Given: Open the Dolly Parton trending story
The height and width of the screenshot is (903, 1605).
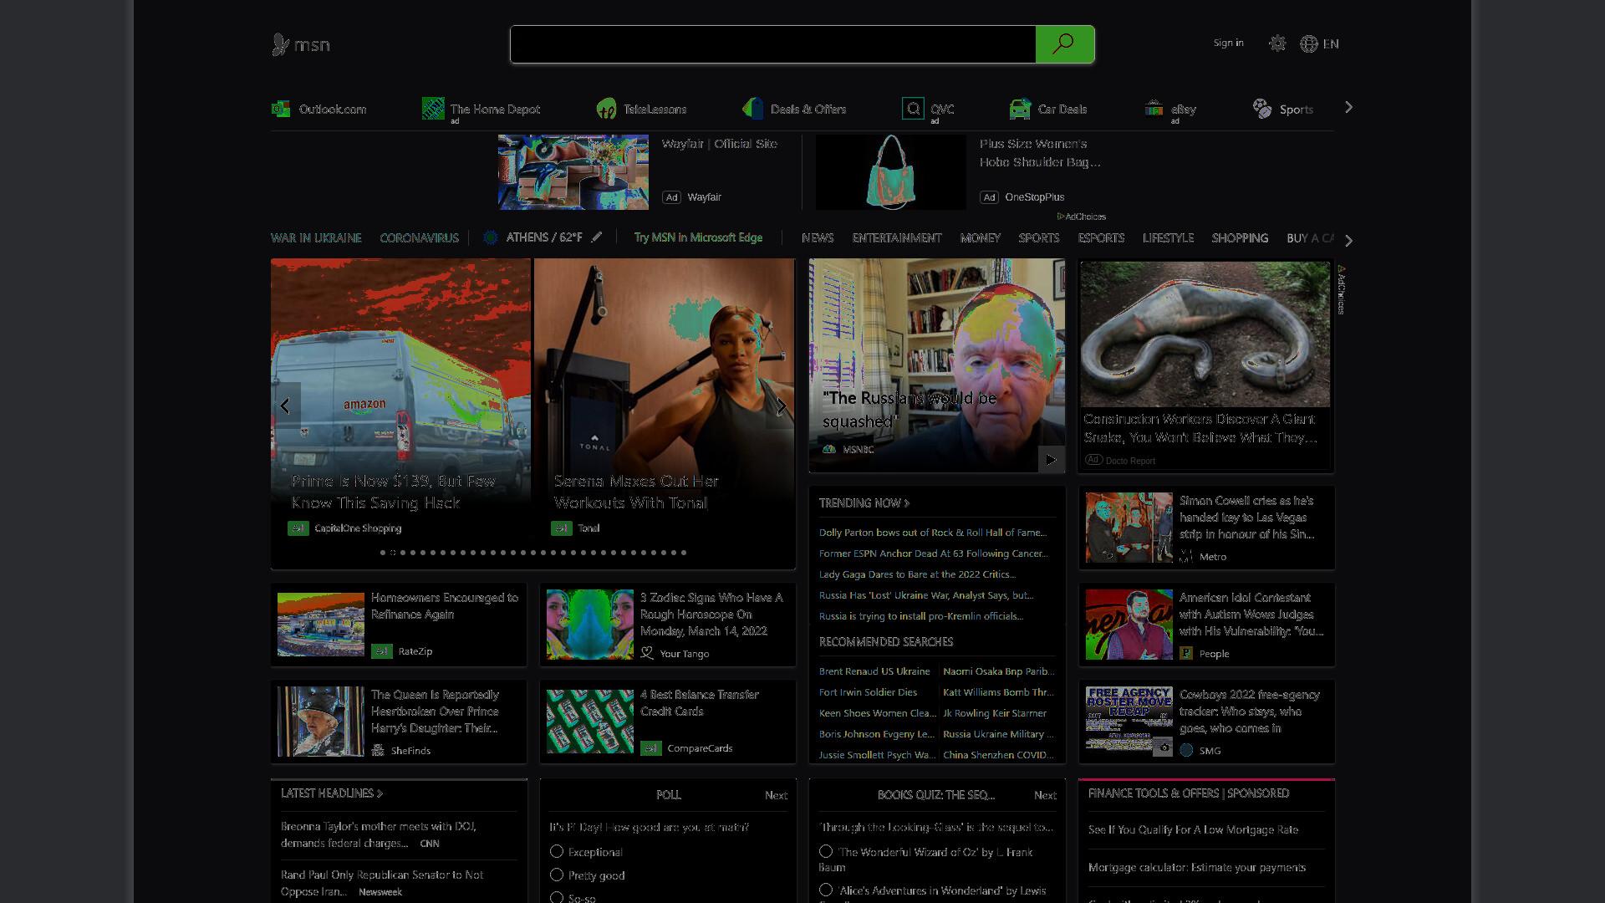Looking at the screenshot, I should (x=933, y=532).
